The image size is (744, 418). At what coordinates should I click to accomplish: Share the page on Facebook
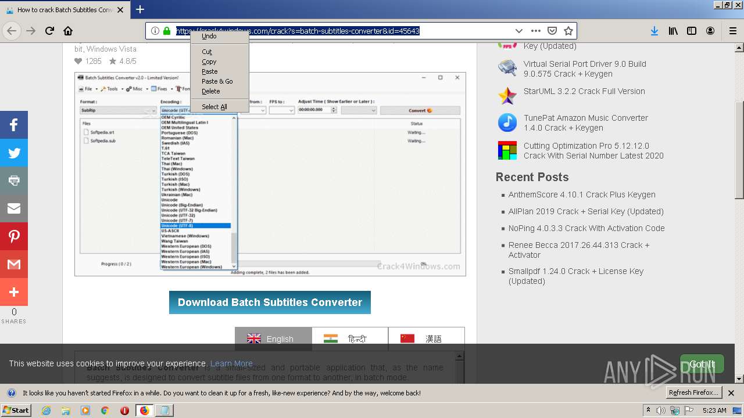click(x=14, y=125)
